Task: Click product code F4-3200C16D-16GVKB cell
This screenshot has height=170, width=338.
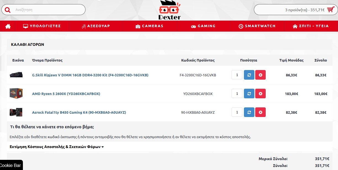Action: tap(198, 75)
